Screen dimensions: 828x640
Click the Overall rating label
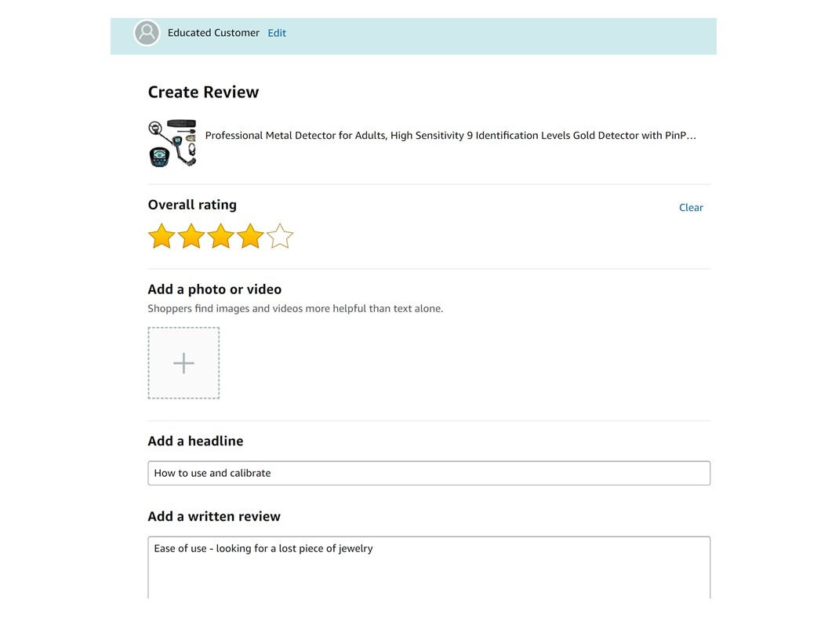pos(192,205)
